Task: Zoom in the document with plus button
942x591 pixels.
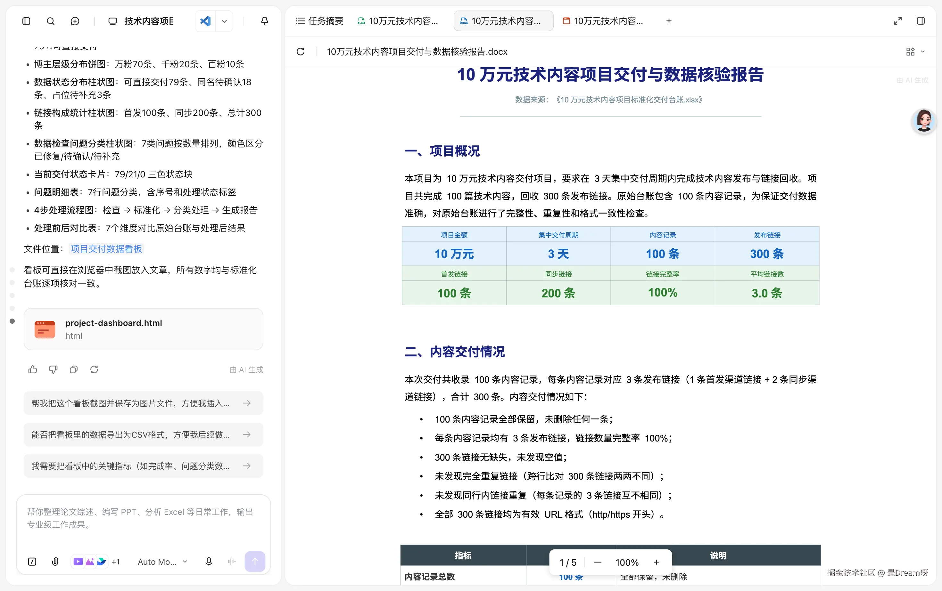Action: pyautogui.click(x=657, y=563)
